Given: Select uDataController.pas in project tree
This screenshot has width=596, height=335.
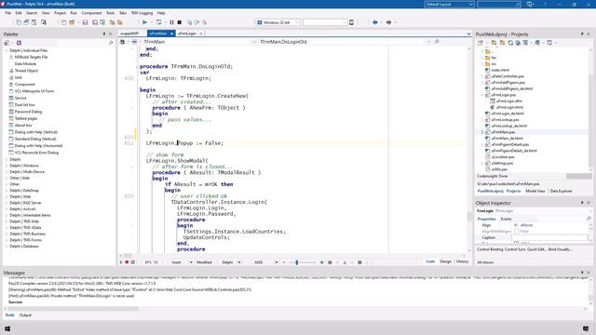Looking at the screenshot, I should pyautogui.click(x=508, y=76).
